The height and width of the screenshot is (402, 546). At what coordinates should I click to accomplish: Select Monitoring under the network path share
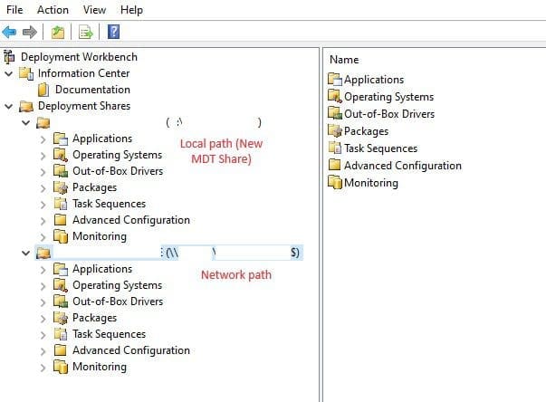point(99,367)
